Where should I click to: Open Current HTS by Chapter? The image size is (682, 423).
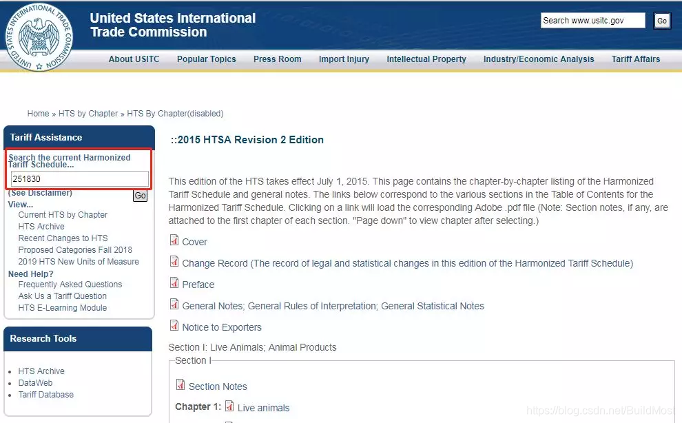[x=63, y=215]
